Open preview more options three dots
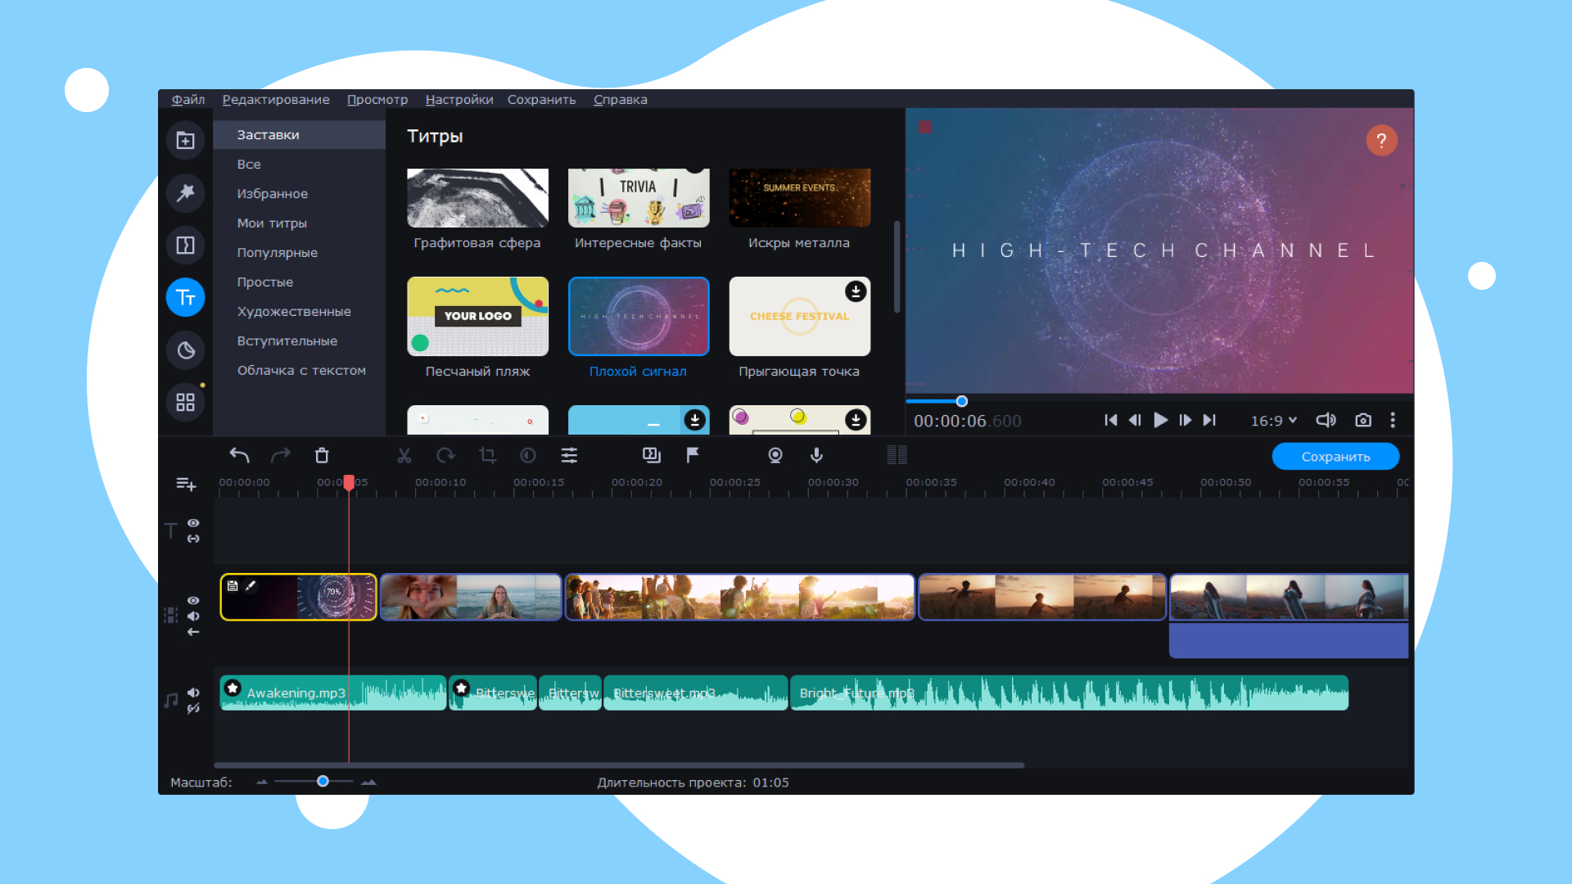Screen dimensions: 1572x884 tap(1393, 420)
